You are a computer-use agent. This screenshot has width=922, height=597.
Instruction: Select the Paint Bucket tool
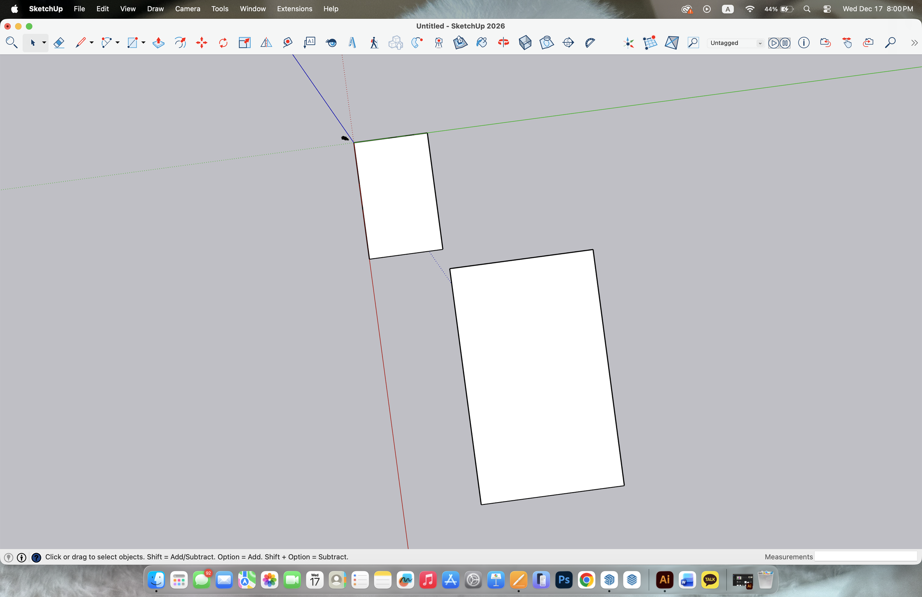(482, 43)
